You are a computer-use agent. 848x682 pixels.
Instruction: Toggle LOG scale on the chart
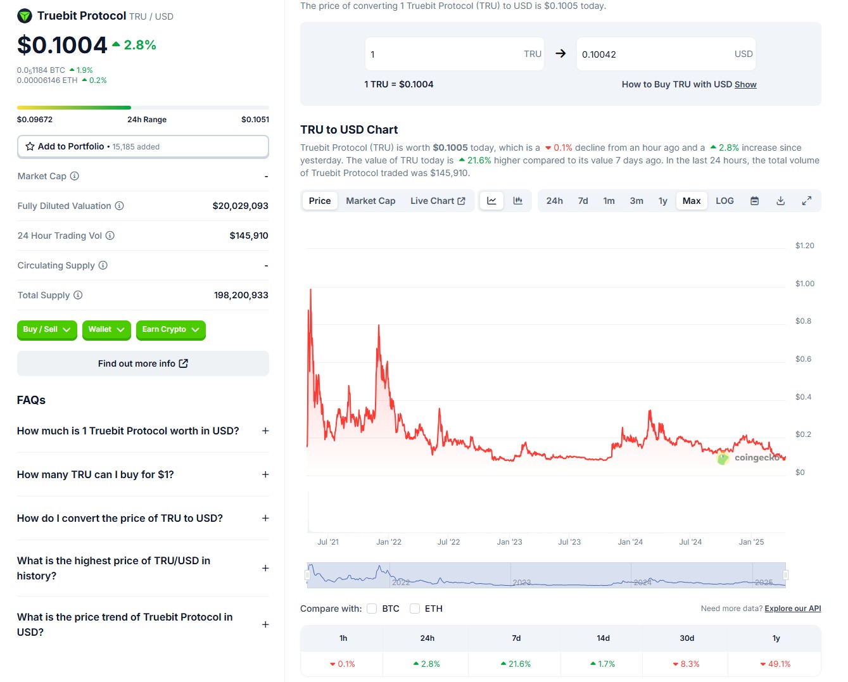pyautogui.click(x=725, y=201)
